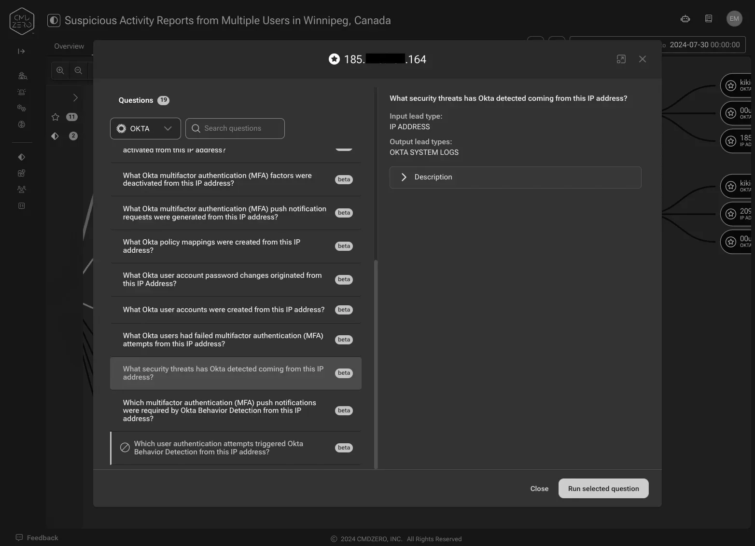Image resolution: width=755 pixels, height=546 pixels.
Task: Expand the dialog with the pop-out icon
Action: (x=621, y=59)
